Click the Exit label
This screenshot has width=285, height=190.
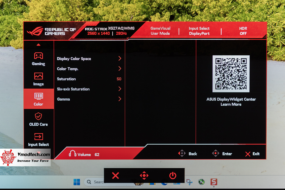pyautogui.click(x=256, y=154)
